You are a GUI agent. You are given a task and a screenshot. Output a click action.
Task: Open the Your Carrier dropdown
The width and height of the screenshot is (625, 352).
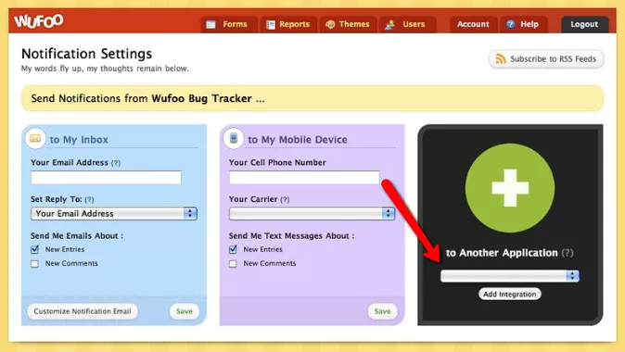312,214
